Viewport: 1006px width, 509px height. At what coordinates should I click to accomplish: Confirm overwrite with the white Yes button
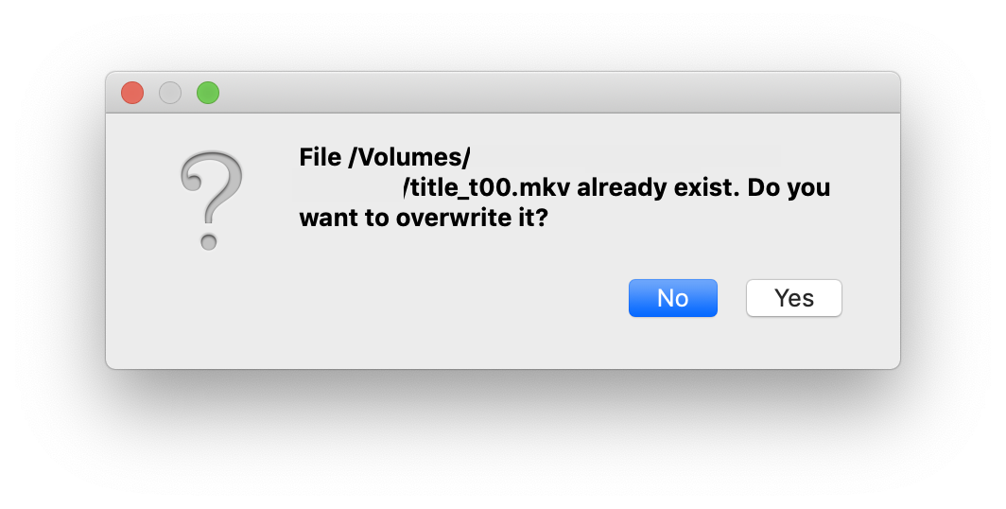793,298
